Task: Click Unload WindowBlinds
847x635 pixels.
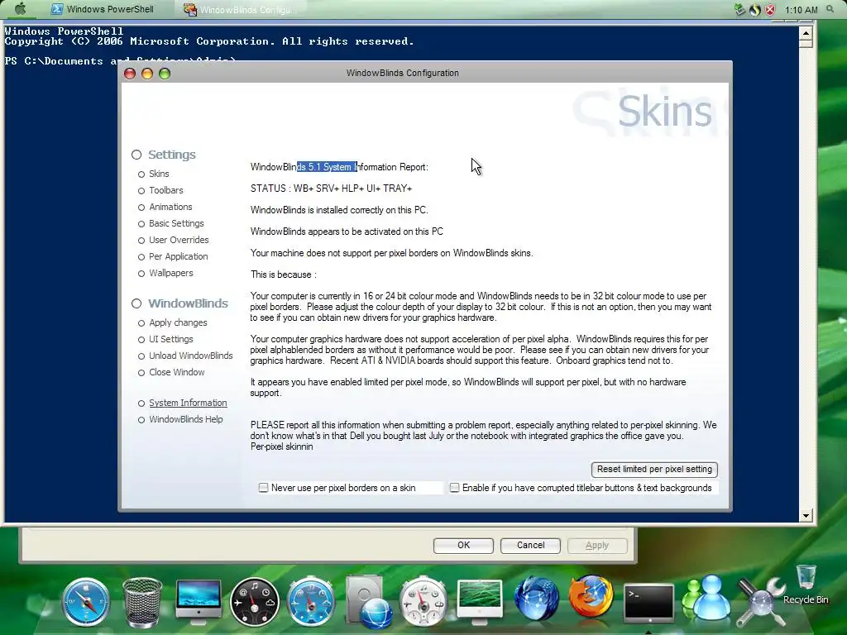Action: point(191,356)
